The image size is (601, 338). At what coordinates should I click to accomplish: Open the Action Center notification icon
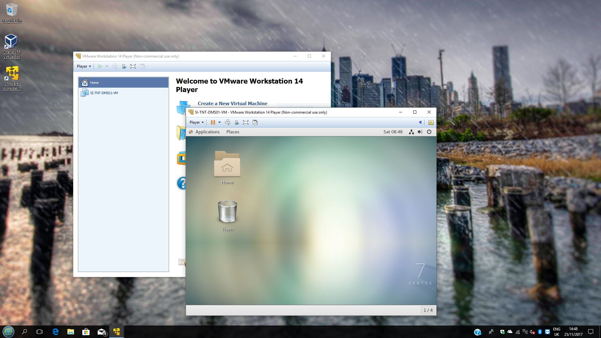pos(591,332)
